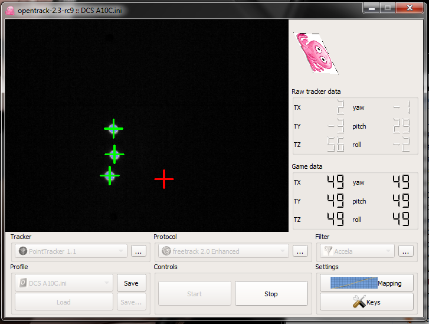This screenshot has height=324, width=429.
Task: Open filter settings with the ellipsis button
Action: click(x=406, y=251)
